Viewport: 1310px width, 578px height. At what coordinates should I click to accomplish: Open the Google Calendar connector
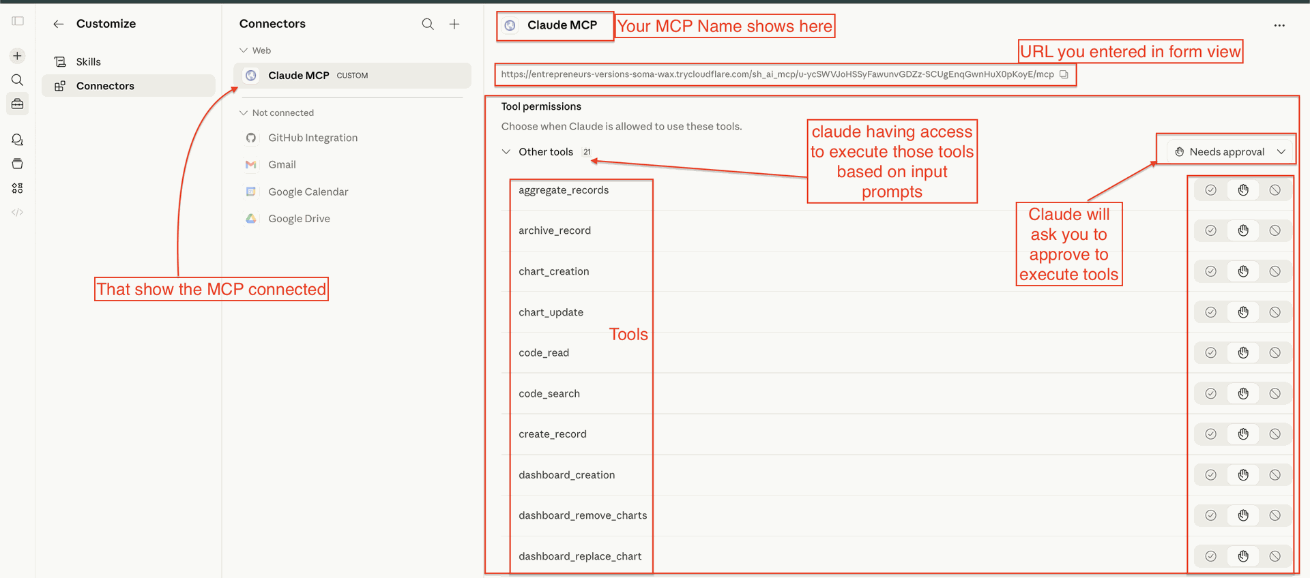tap(352, 192)
